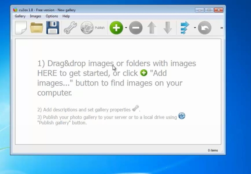Click the Publish globe button
This screenshot has width=251, height=174.
92,28
